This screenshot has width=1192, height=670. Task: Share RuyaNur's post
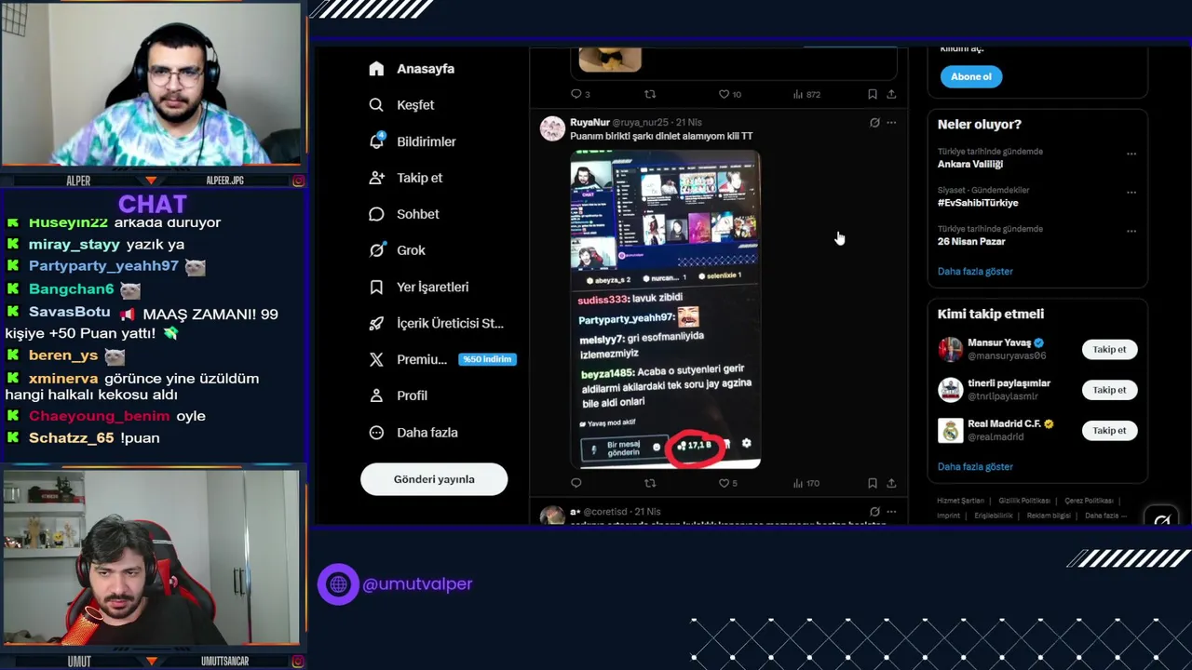coord(891,483)
